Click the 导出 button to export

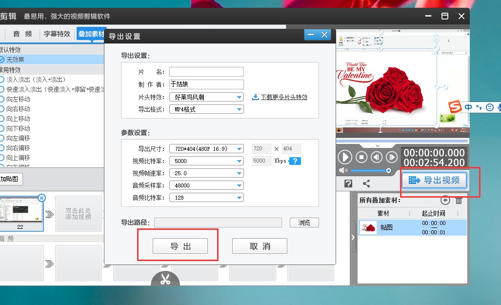click(x=181, y=245)
